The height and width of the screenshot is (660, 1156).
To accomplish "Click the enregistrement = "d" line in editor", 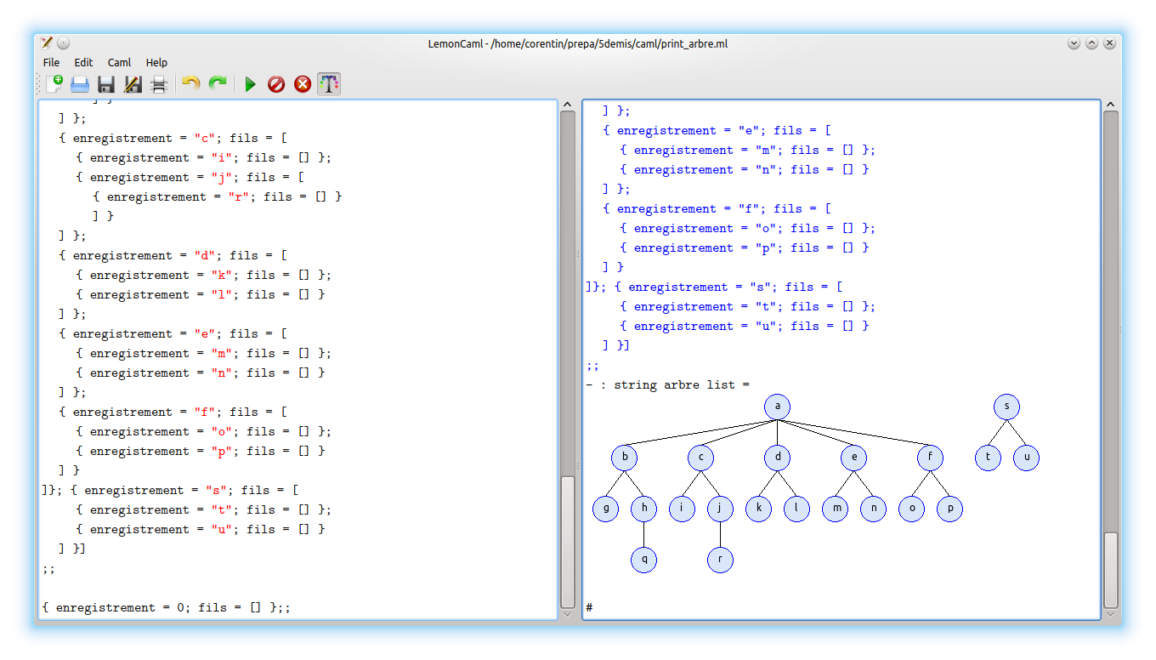I will tap(173, 255).
